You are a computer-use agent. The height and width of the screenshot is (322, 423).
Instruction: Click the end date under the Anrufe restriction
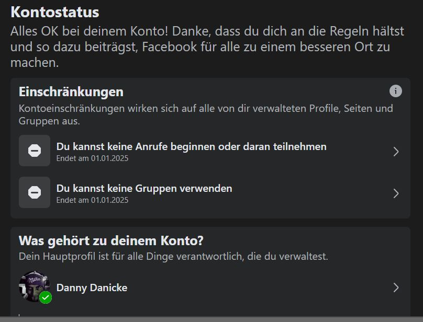pos(92,158)
